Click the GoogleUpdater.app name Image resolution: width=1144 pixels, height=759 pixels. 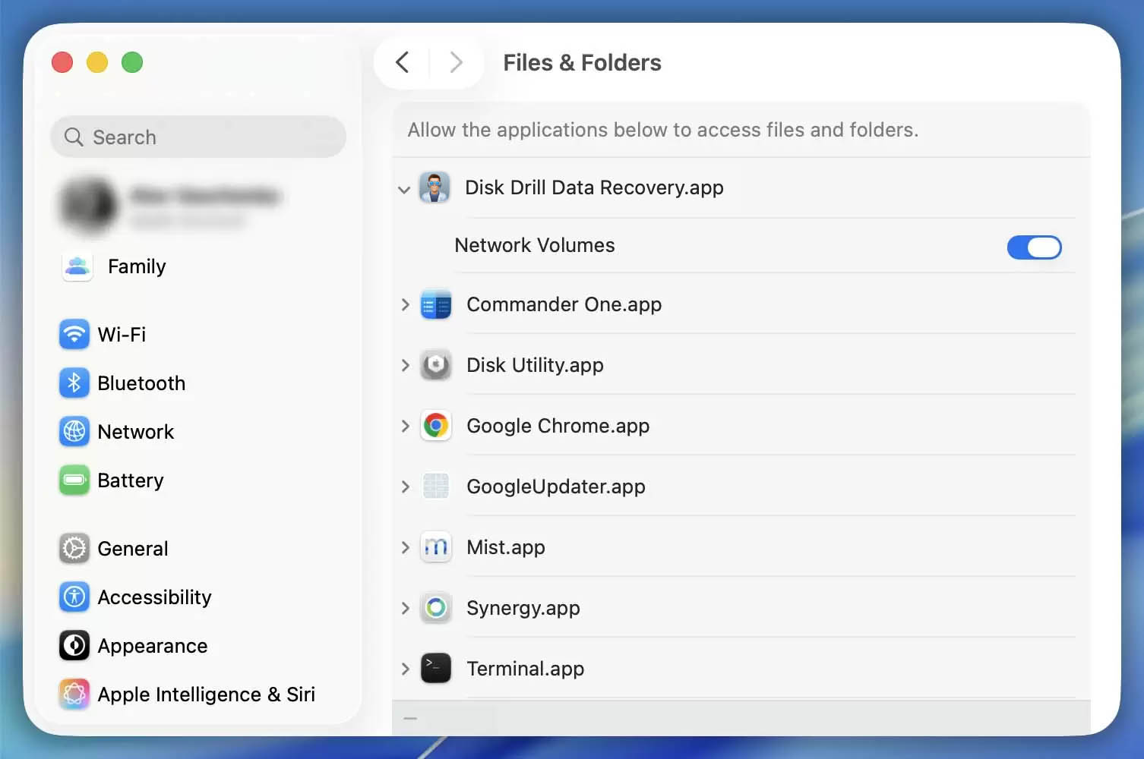(556, 487)
